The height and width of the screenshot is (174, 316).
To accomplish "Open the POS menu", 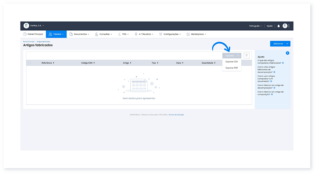I will (x=123, y=34).
